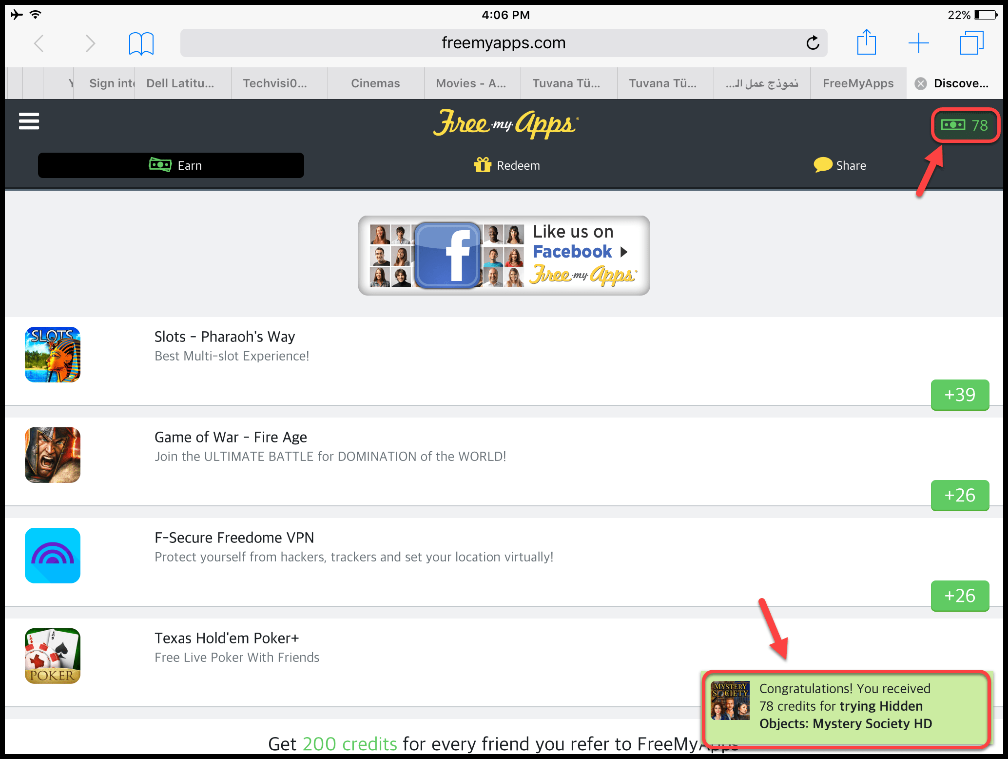This screenshot has height=759, width=1008.
Task: Tap the Safari share icon
Action: coord(866,43)
